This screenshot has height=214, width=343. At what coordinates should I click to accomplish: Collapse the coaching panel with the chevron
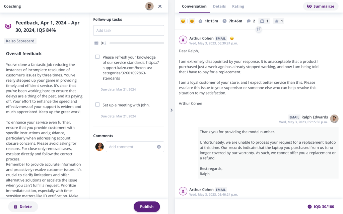point(171,110)
